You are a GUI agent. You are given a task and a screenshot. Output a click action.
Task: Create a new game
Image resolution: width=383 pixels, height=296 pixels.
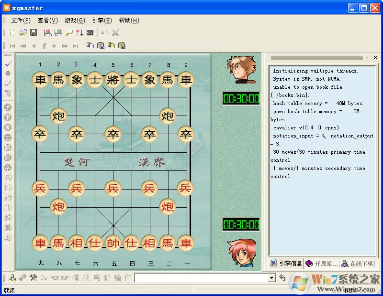[12, 32]
